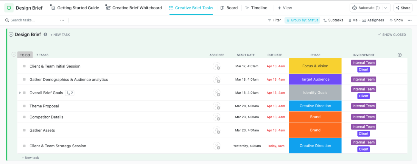Assign someone to Gather Assets task
The height and width of the screenshot is (164, 417).
click(x=217, y=130)
